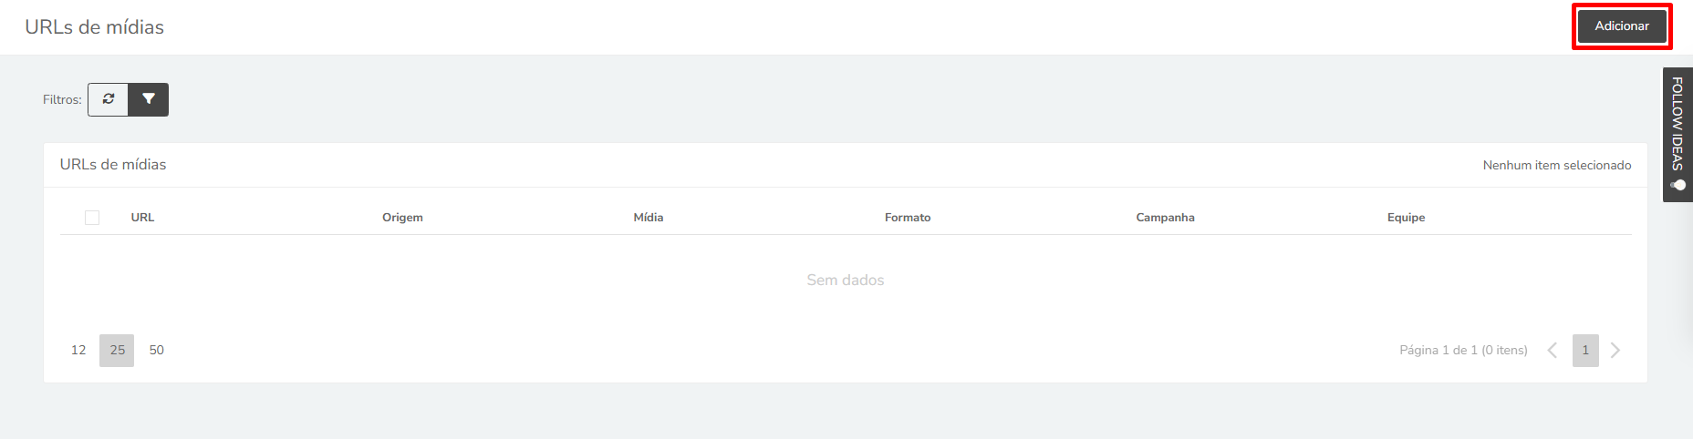Click the Adicionar button
The image size is (1693, 439).
(1622, 26)
